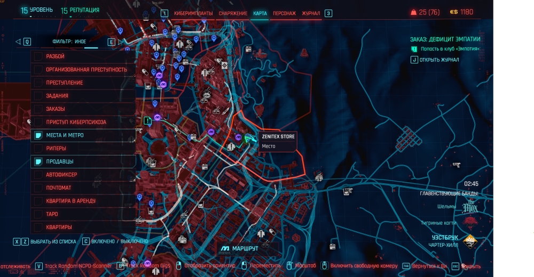This screenshot has width=534, height=277.
Task: Check the Задания filter
Action: tap(38, 96)
